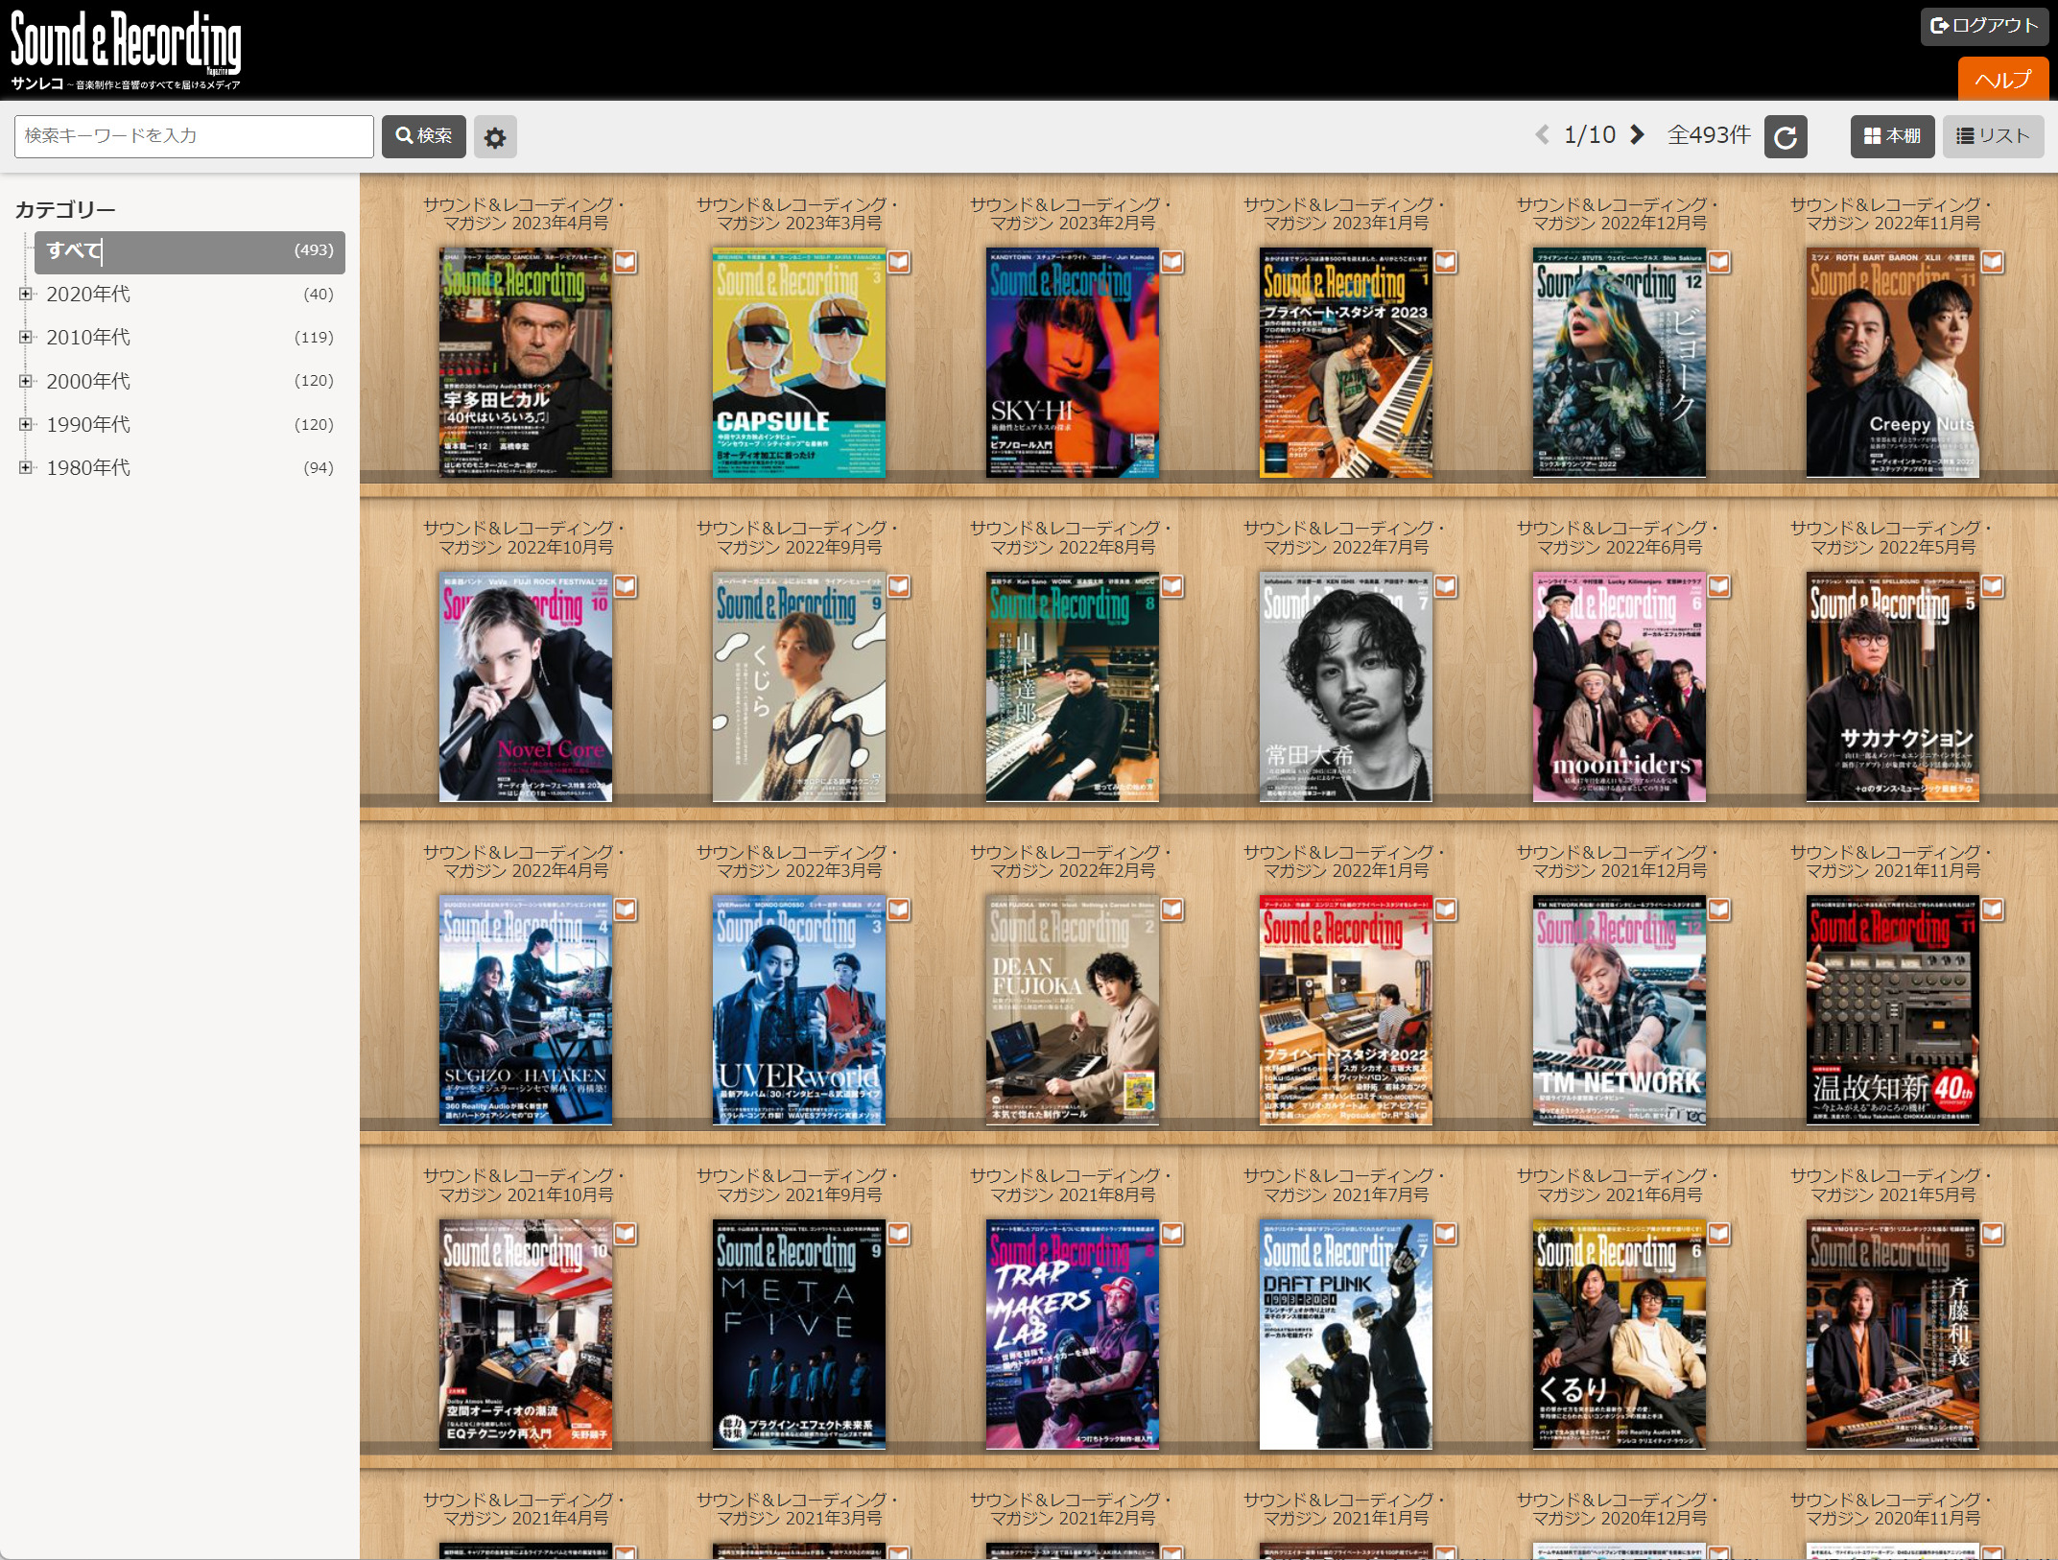Click the ログアウト logout button
This screenshot has width=2058, height=1560.
point(1984,26)
